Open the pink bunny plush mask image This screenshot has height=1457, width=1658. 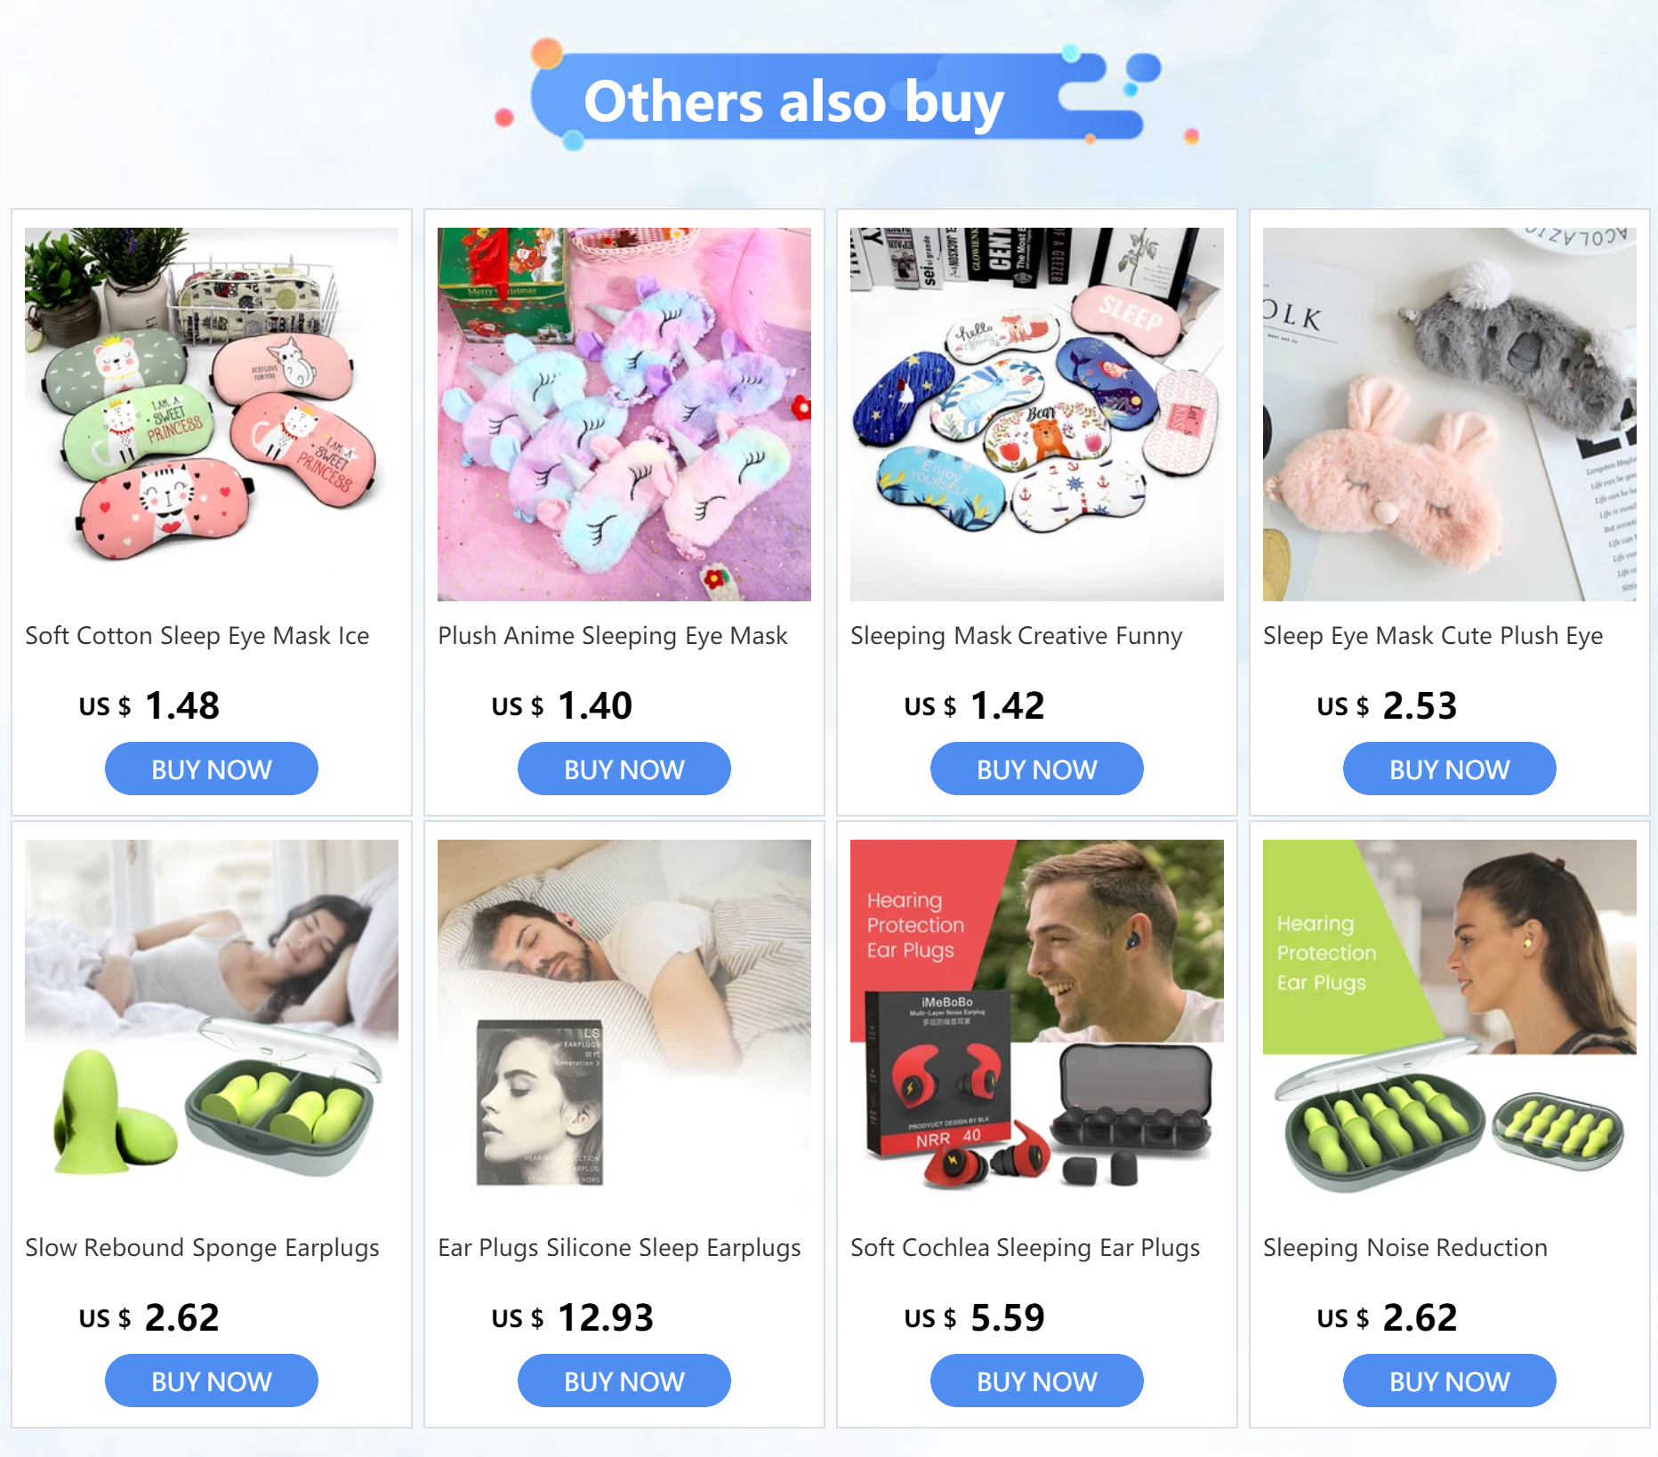[x=1450, y=415]
